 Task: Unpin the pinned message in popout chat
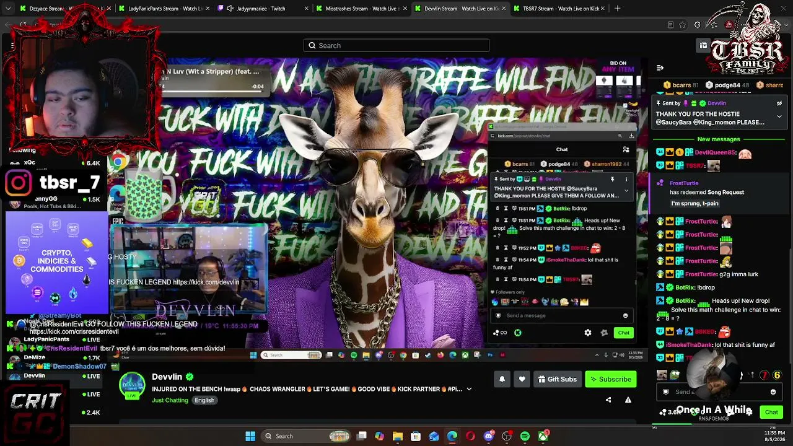pos(612,180)
